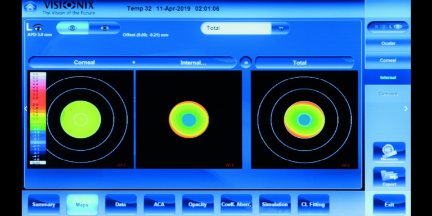Viewport: 432px width, 216px height.
Task: Click the Corneal map header
Action: tap(84, 62)
